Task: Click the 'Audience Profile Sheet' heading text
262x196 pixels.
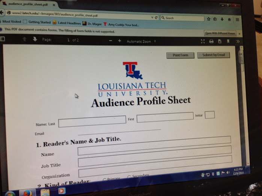Action: tap(141, 102)
